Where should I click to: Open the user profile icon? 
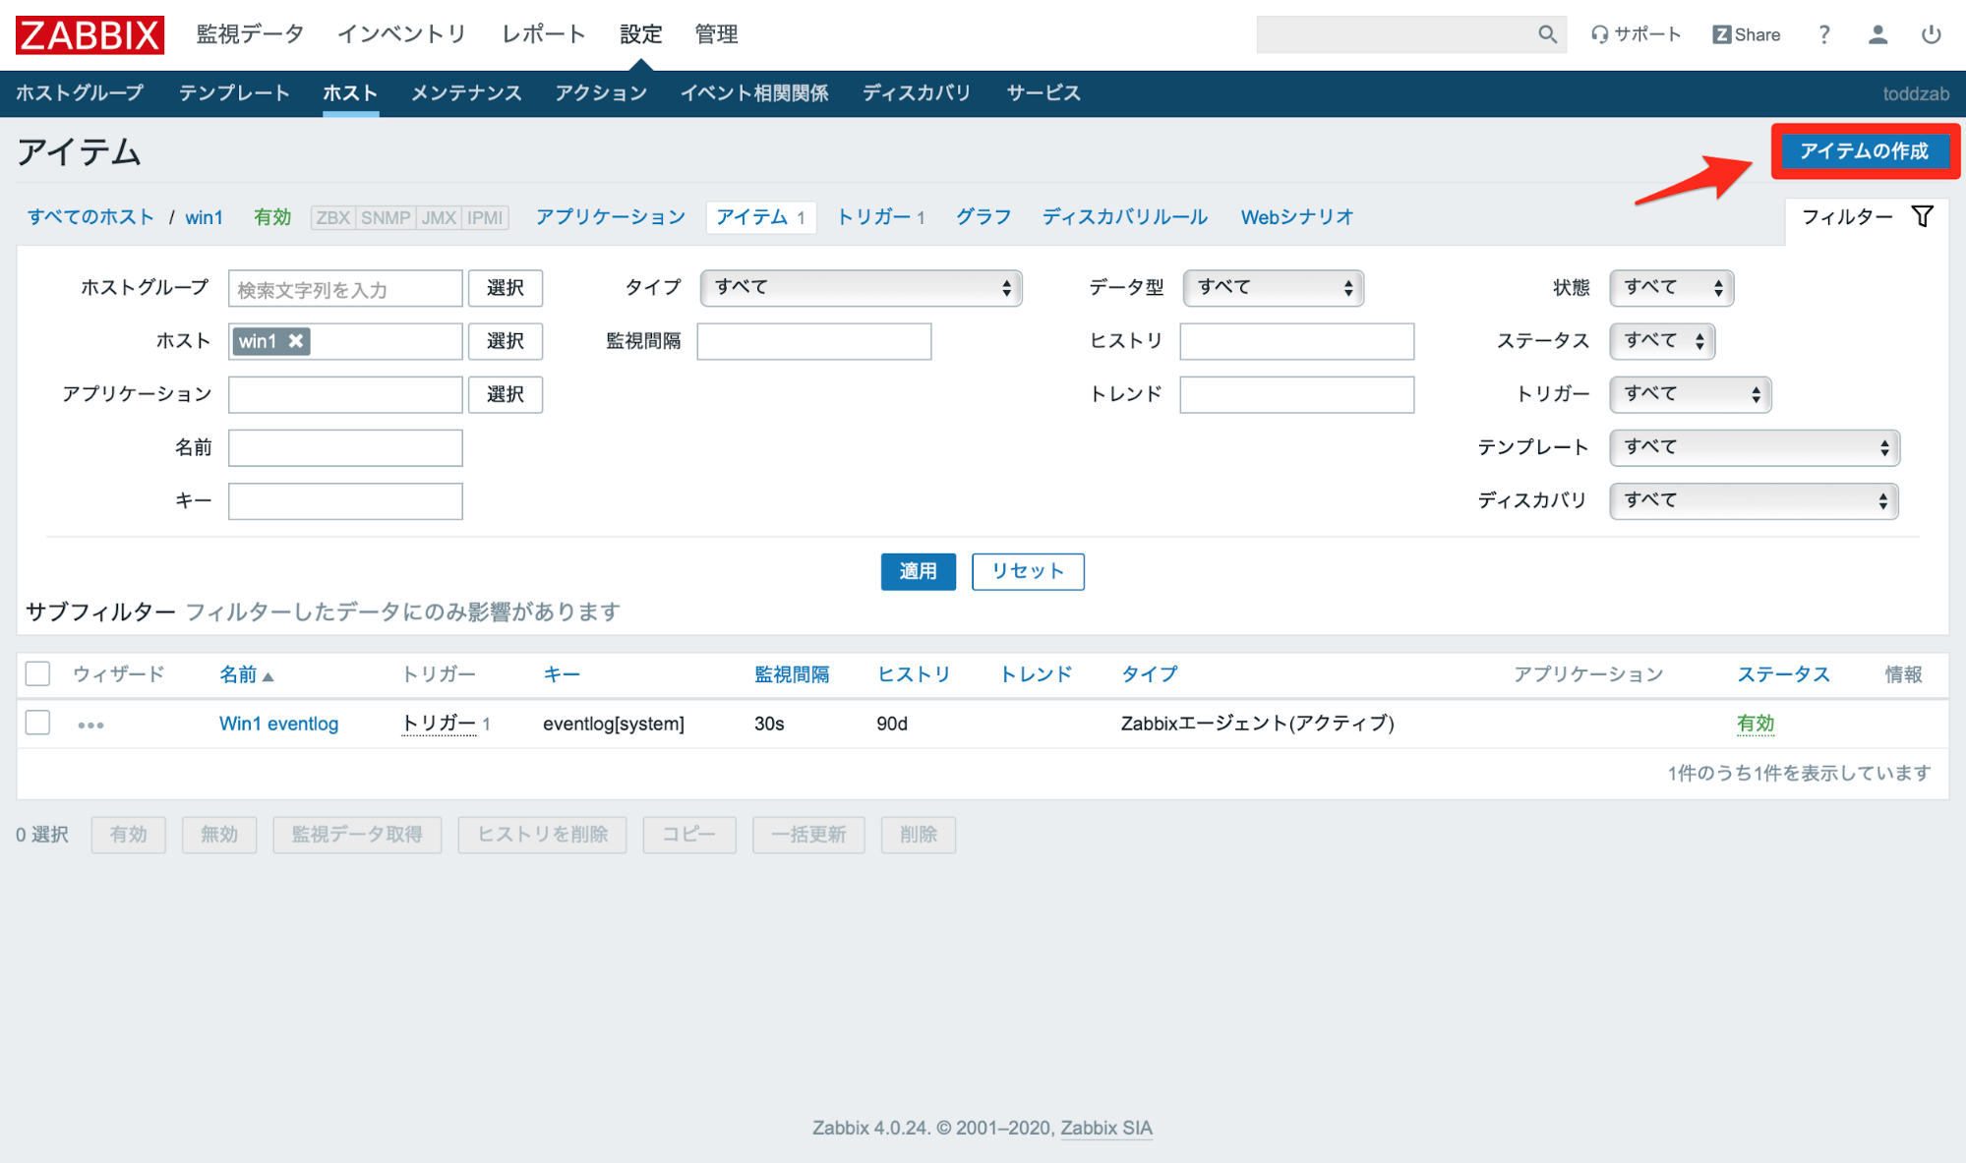1877,34
